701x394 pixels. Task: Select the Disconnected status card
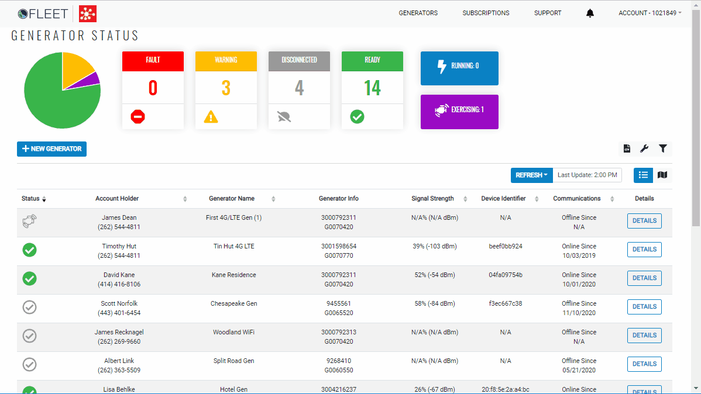299,90
